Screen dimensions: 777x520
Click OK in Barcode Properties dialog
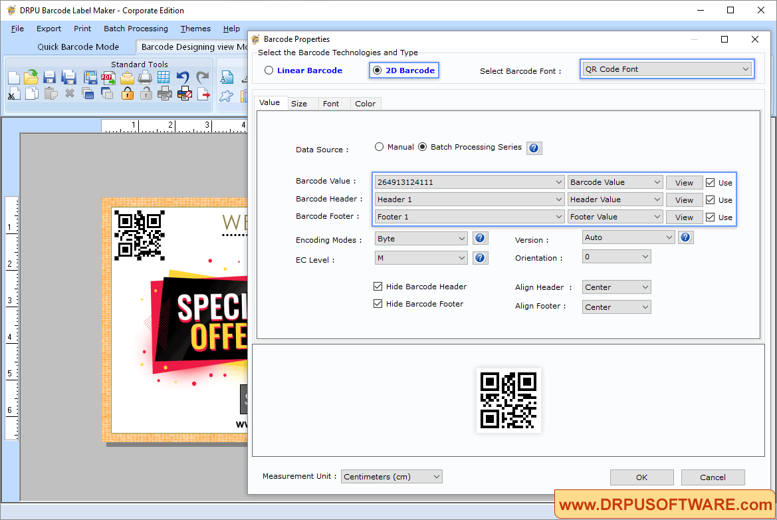click(641, 477)
